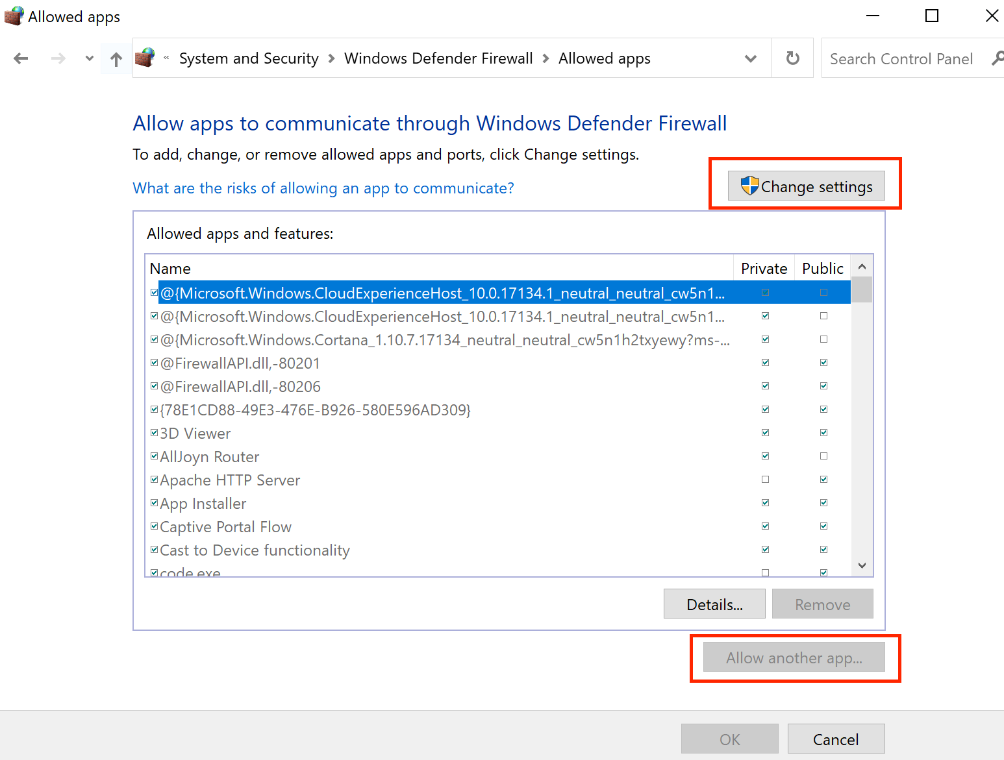The height and width of the screenshot is (760, 1004).
Task: Select the Apache HTTP Server row
Action: pyautogui.click(x=498, y=480)
